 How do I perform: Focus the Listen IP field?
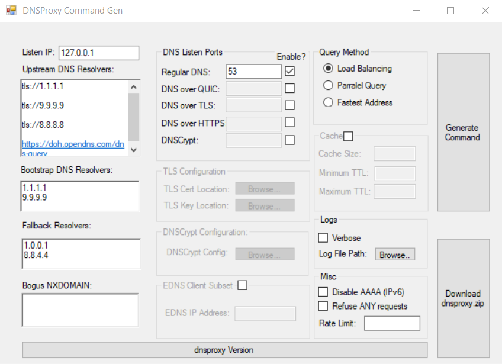(99, 53)
